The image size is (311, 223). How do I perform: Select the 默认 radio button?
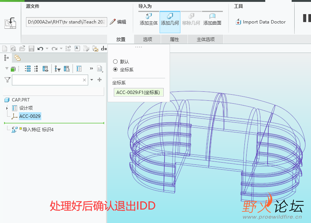115,62
